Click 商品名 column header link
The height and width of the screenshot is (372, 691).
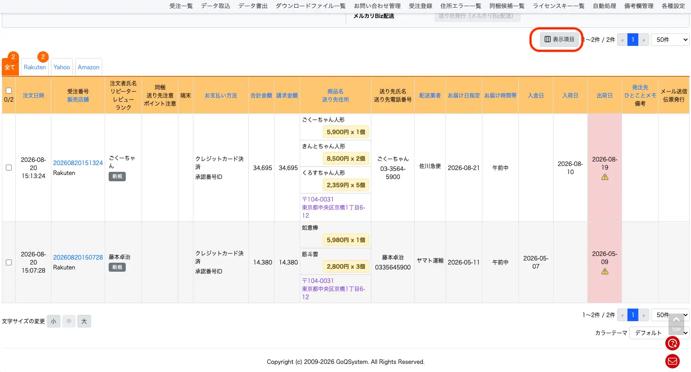[x=335, y=91]
